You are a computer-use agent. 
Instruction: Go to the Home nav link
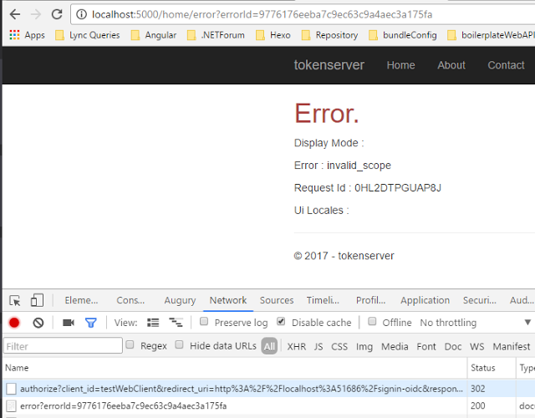pos(400,65)
